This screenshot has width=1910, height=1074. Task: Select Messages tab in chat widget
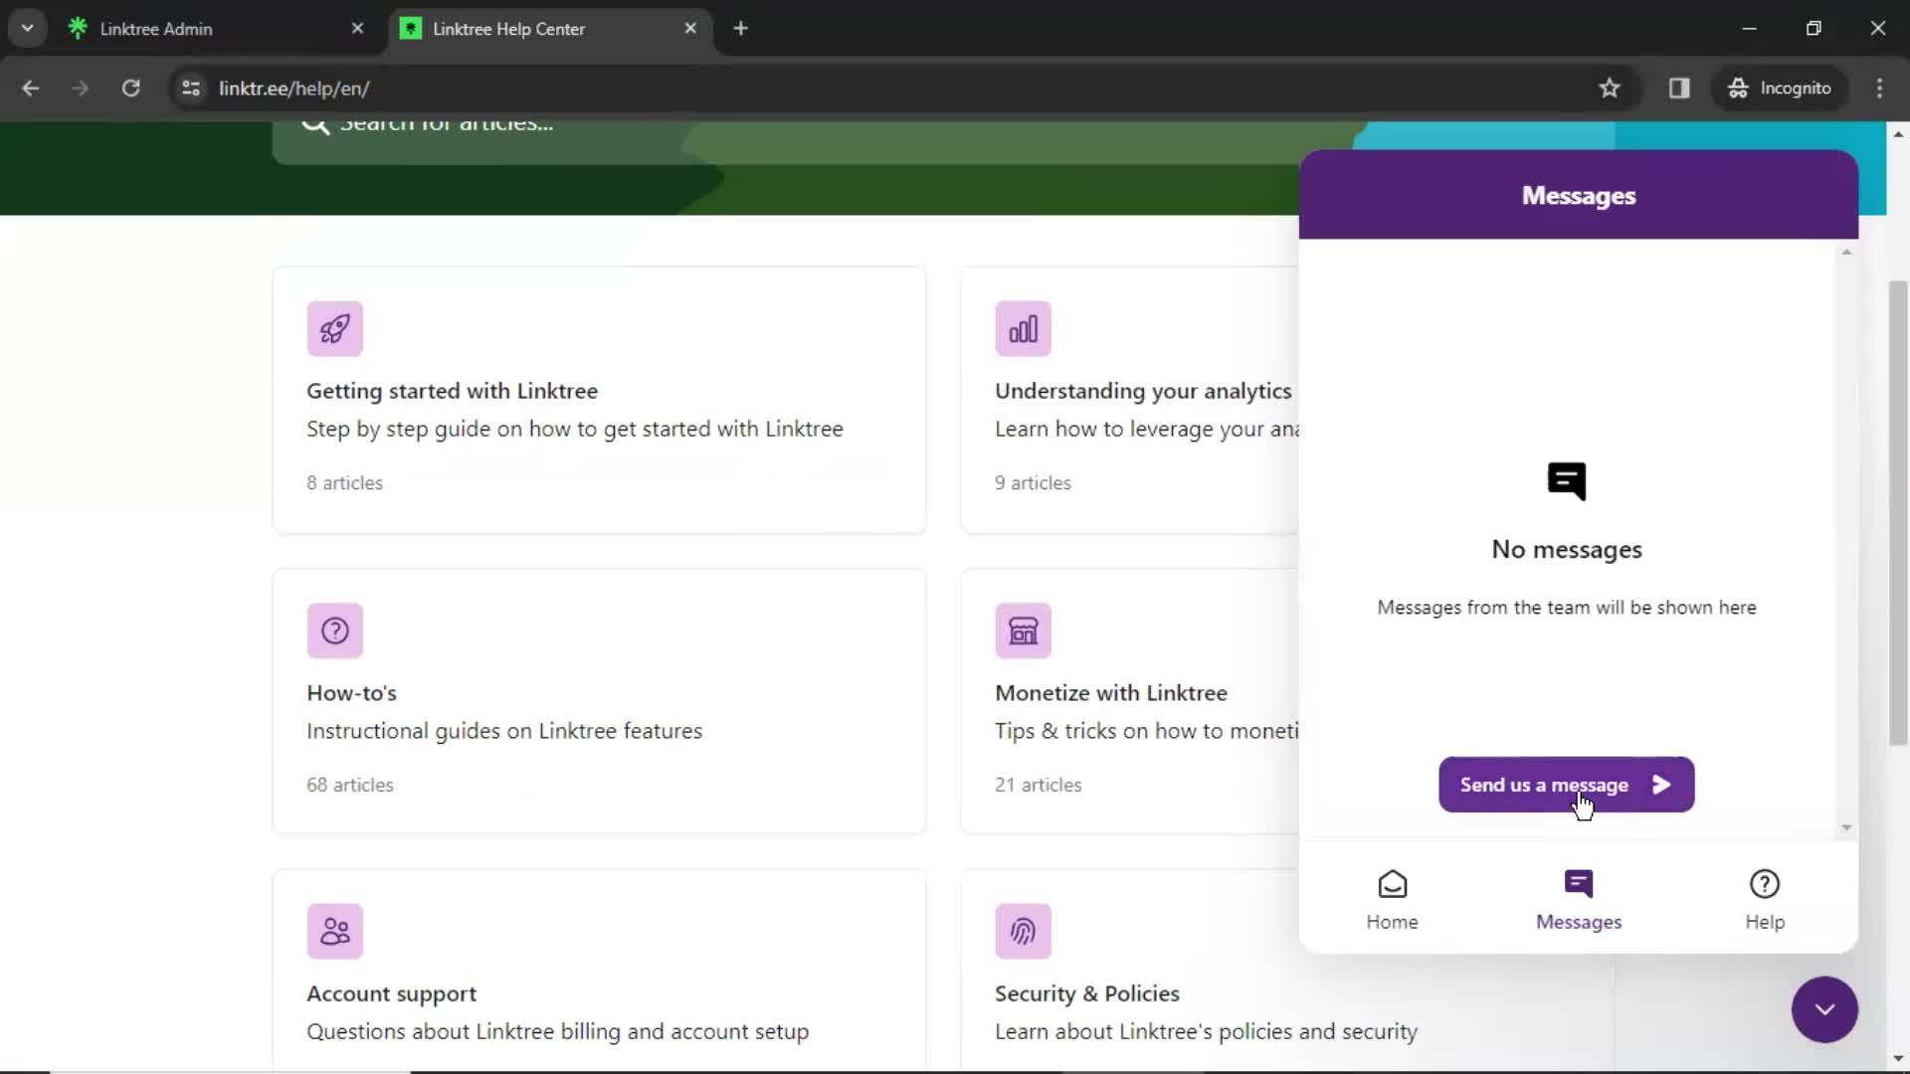(1578, 900)
